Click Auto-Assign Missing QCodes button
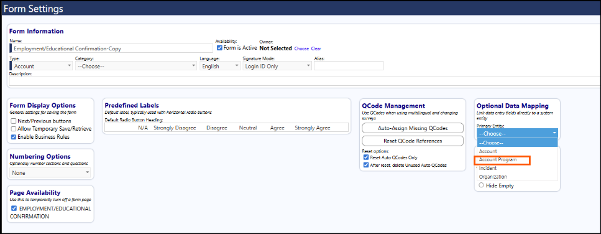Viewport: 601px width, 234px height. [x=413, y=128]
